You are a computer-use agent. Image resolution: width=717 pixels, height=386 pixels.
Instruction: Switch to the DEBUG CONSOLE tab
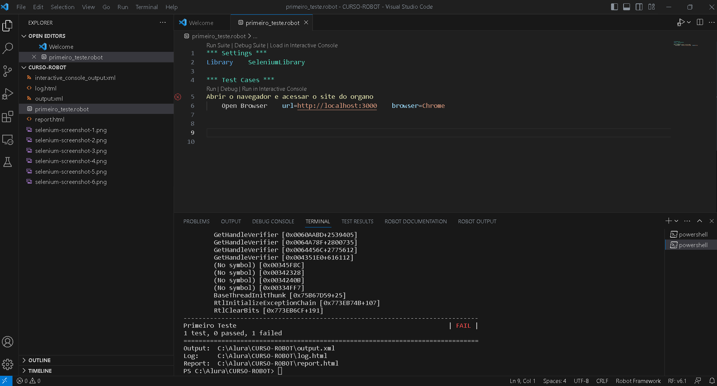(273, 221)
